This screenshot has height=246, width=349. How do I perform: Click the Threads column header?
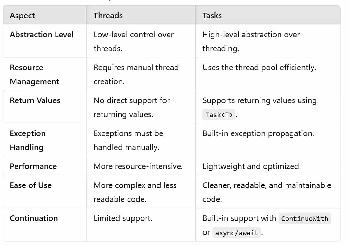[x=108, y=16]
